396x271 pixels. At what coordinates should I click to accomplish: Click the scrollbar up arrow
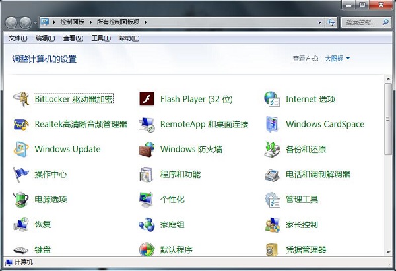point(388,79)
